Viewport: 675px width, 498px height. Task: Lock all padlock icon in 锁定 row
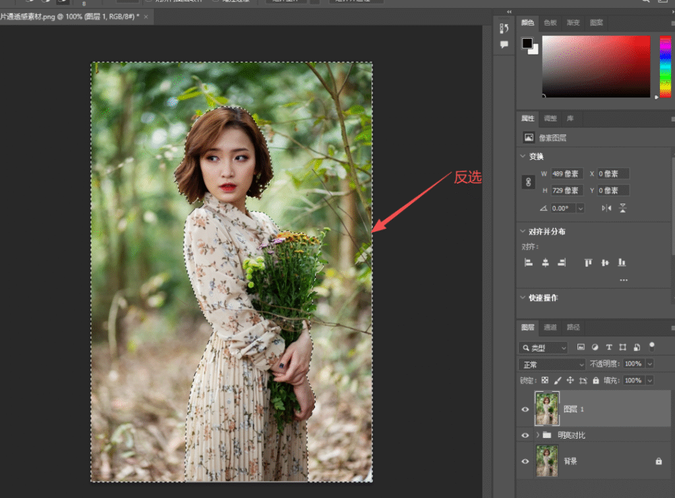point(596,380)
